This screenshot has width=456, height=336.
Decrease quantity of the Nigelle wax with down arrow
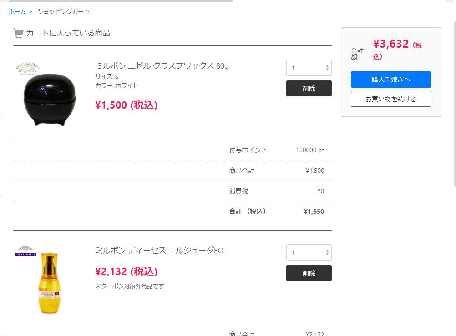[327, 70]
